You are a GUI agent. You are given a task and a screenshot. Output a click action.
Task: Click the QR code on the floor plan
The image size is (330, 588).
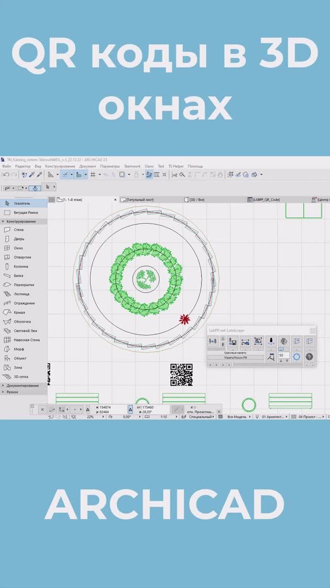click(181, 374)
